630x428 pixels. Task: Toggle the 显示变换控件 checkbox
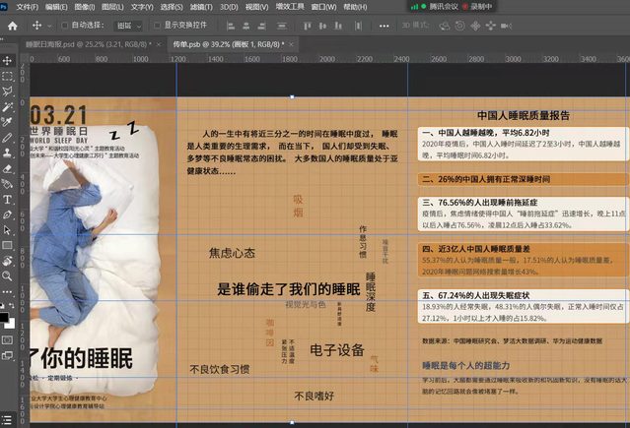pos(157,24)
